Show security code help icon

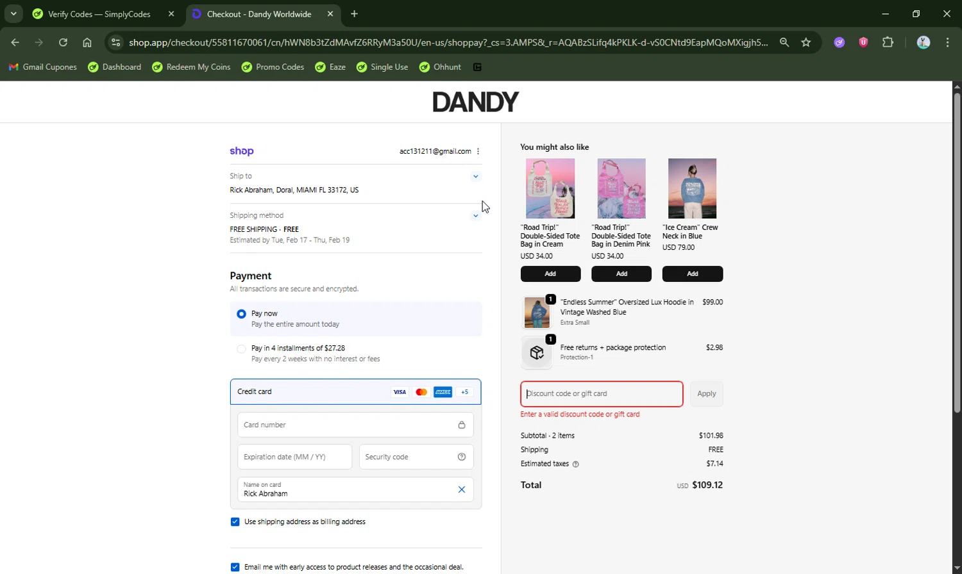[x=462, y=457]
